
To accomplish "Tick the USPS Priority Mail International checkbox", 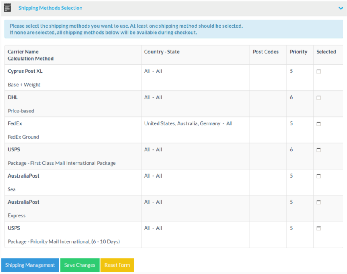I will pos(319,228).
